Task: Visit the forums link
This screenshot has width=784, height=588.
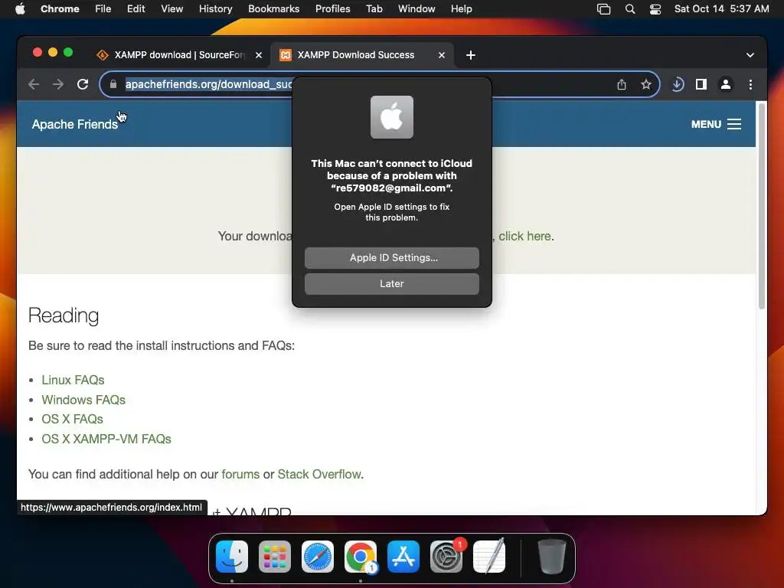Action: [x=240, y=474]
